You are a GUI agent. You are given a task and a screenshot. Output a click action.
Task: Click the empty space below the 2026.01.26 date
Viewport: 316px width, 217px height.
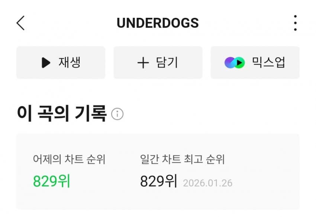[208, 198]
